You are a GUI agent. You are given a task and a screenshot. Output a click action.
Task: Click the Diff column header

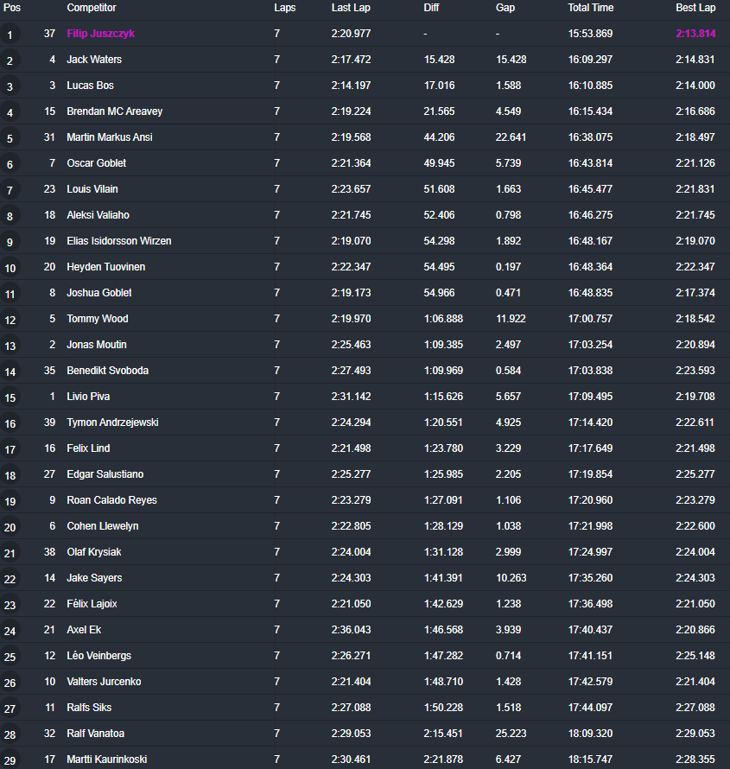click(431, 8)
